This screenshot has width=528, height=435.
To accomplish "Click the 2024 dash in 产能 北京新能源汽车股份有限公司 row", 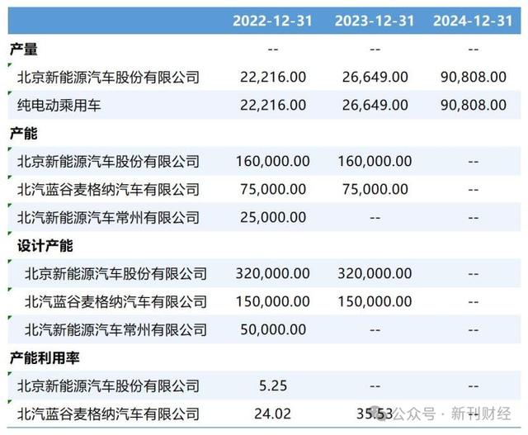I will [474, 162].
